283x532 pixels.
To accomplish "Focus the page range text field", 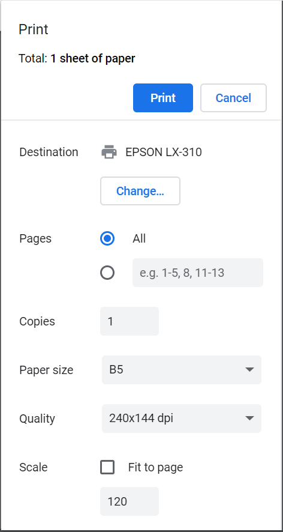I will coord(198,273).
